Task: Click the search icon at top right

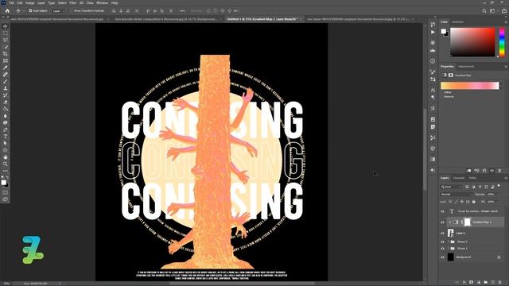Action: pyautogui.click(x=484, y=10)
